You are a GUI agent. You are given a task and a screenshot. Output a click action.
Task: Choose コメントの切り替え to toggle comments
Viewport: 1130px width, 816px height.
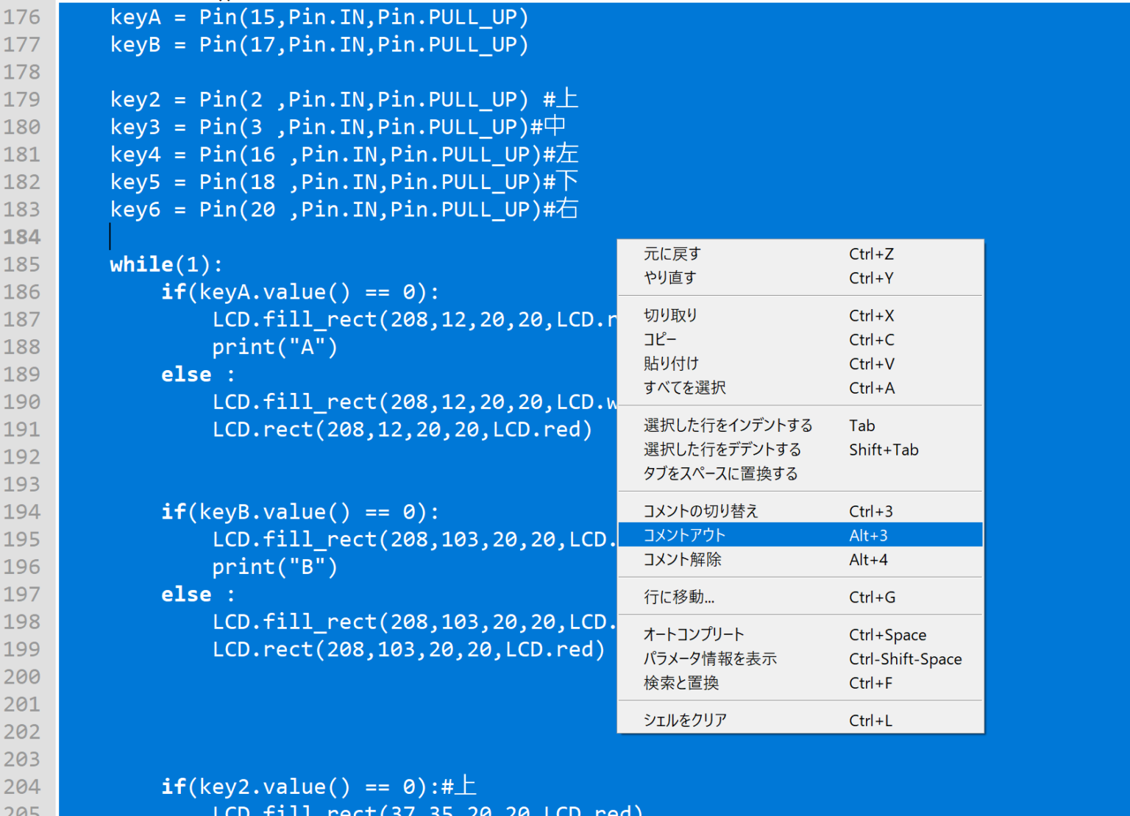(701, 511)
